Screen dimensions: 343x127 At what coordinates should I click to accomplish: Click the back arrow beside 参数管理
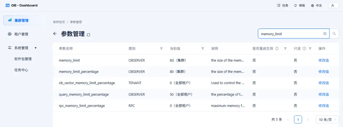pos(55,34)
